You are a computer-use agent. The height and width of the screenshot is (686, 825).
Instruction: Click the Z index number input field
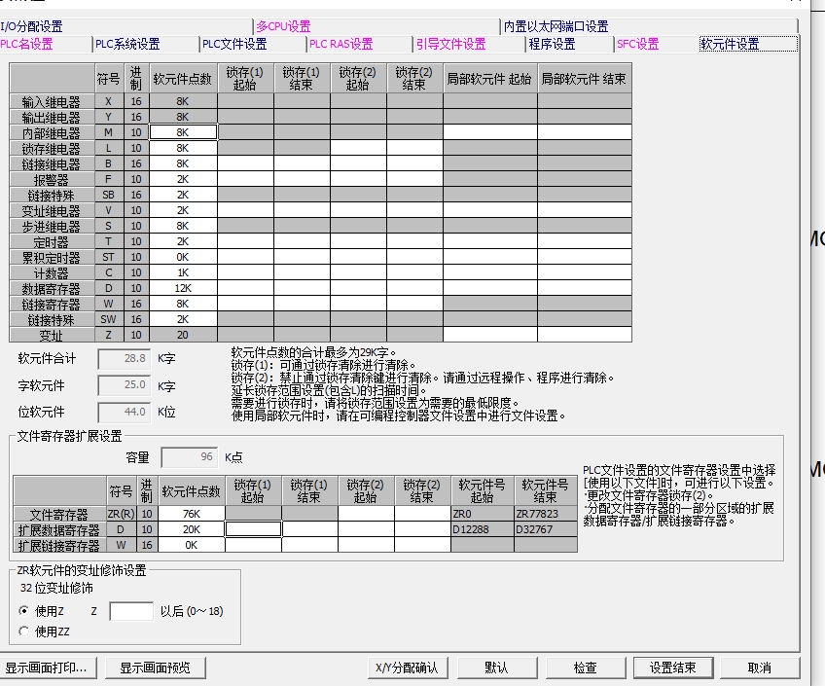tap(131, 611)
